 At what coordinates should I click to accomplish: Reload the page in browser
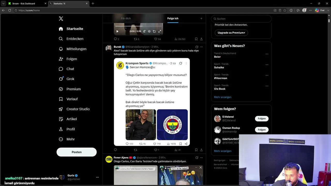[x=10, y=10]
